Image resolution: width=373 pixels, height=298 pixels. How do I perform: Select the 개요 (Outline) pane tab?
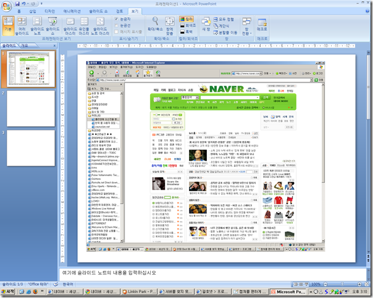pyautogui.click(x=25, y=46)
